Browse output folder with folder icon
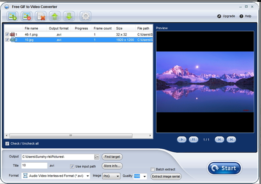This screenshot has height=184, width=261. [x=97, y=157]
